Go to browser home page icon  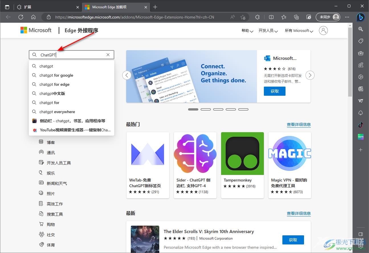click(33, 17)
